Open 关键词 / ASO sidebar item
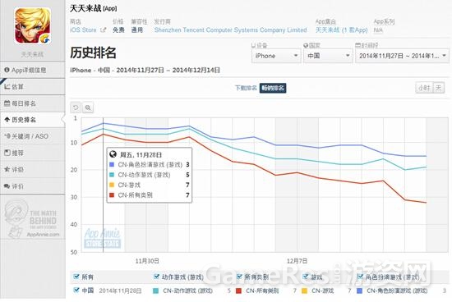 point(33,136)
